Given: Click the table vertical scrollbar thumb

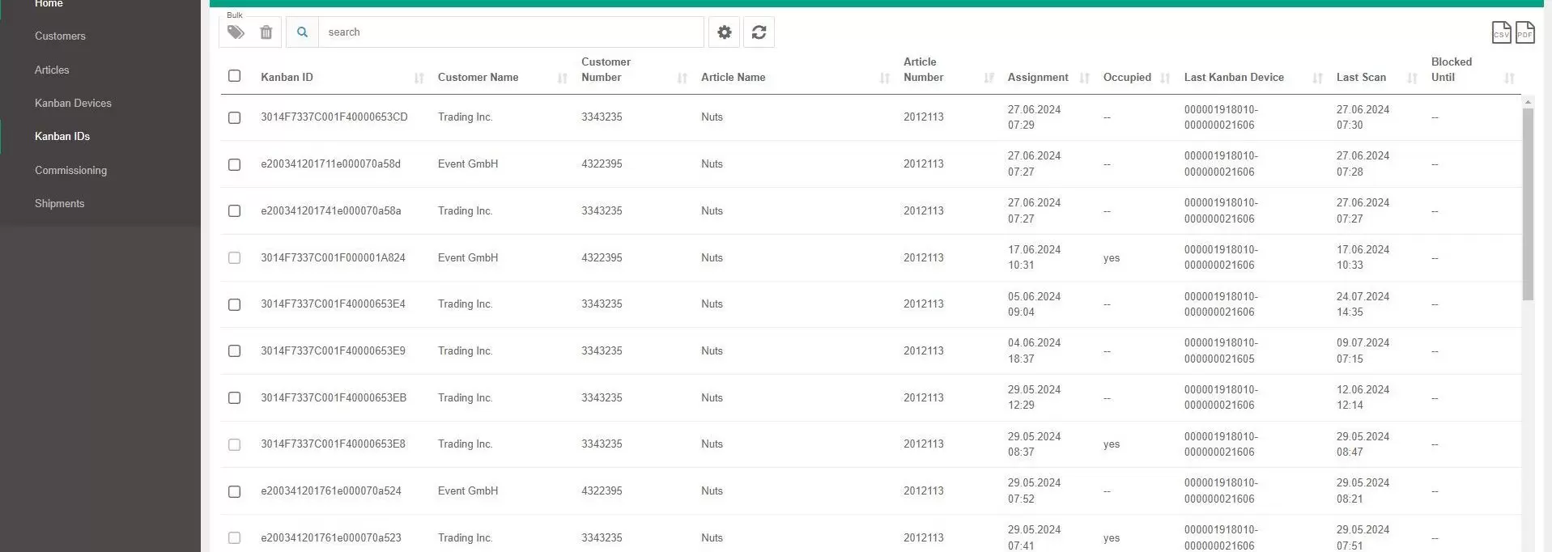Looking at the screenshot, I should point(1528,204).
